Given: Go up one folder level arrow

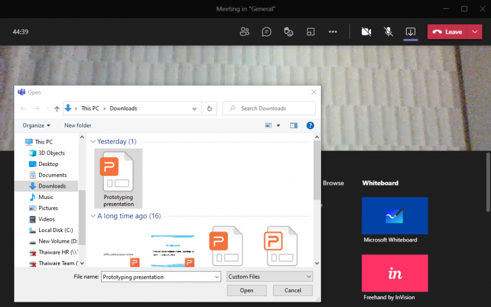Looking at the screenshot, I should 57,109.
